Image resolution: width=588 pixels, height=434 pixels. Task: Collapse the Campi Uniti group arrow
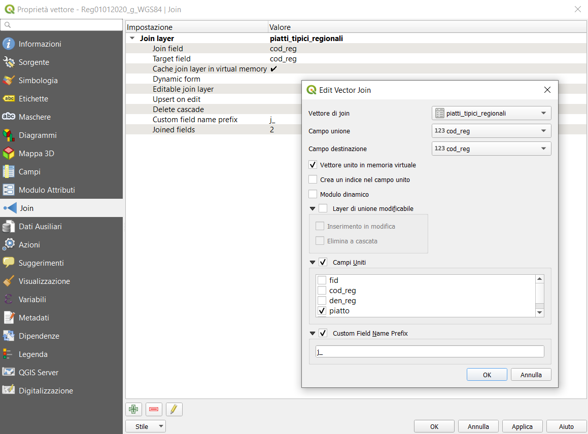pos(313,263)
